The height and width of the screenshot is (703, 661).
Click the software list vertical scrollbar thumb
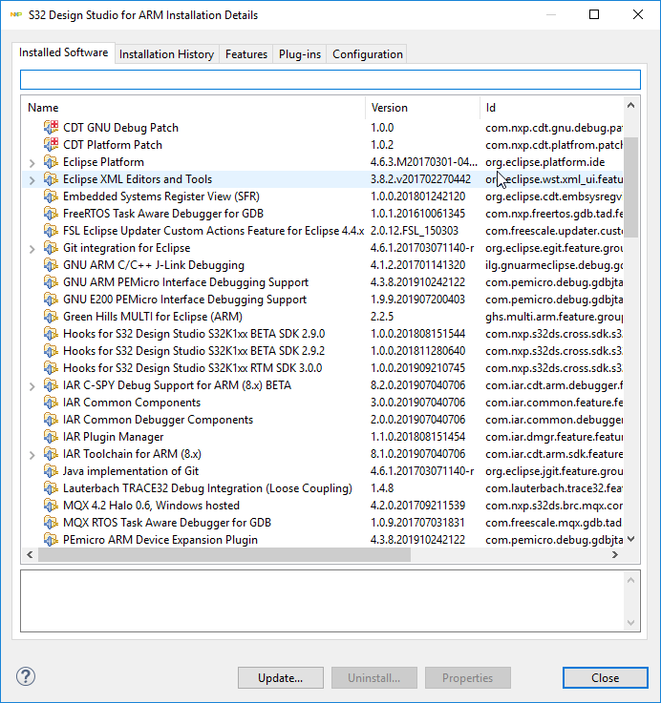coord(631,187)
